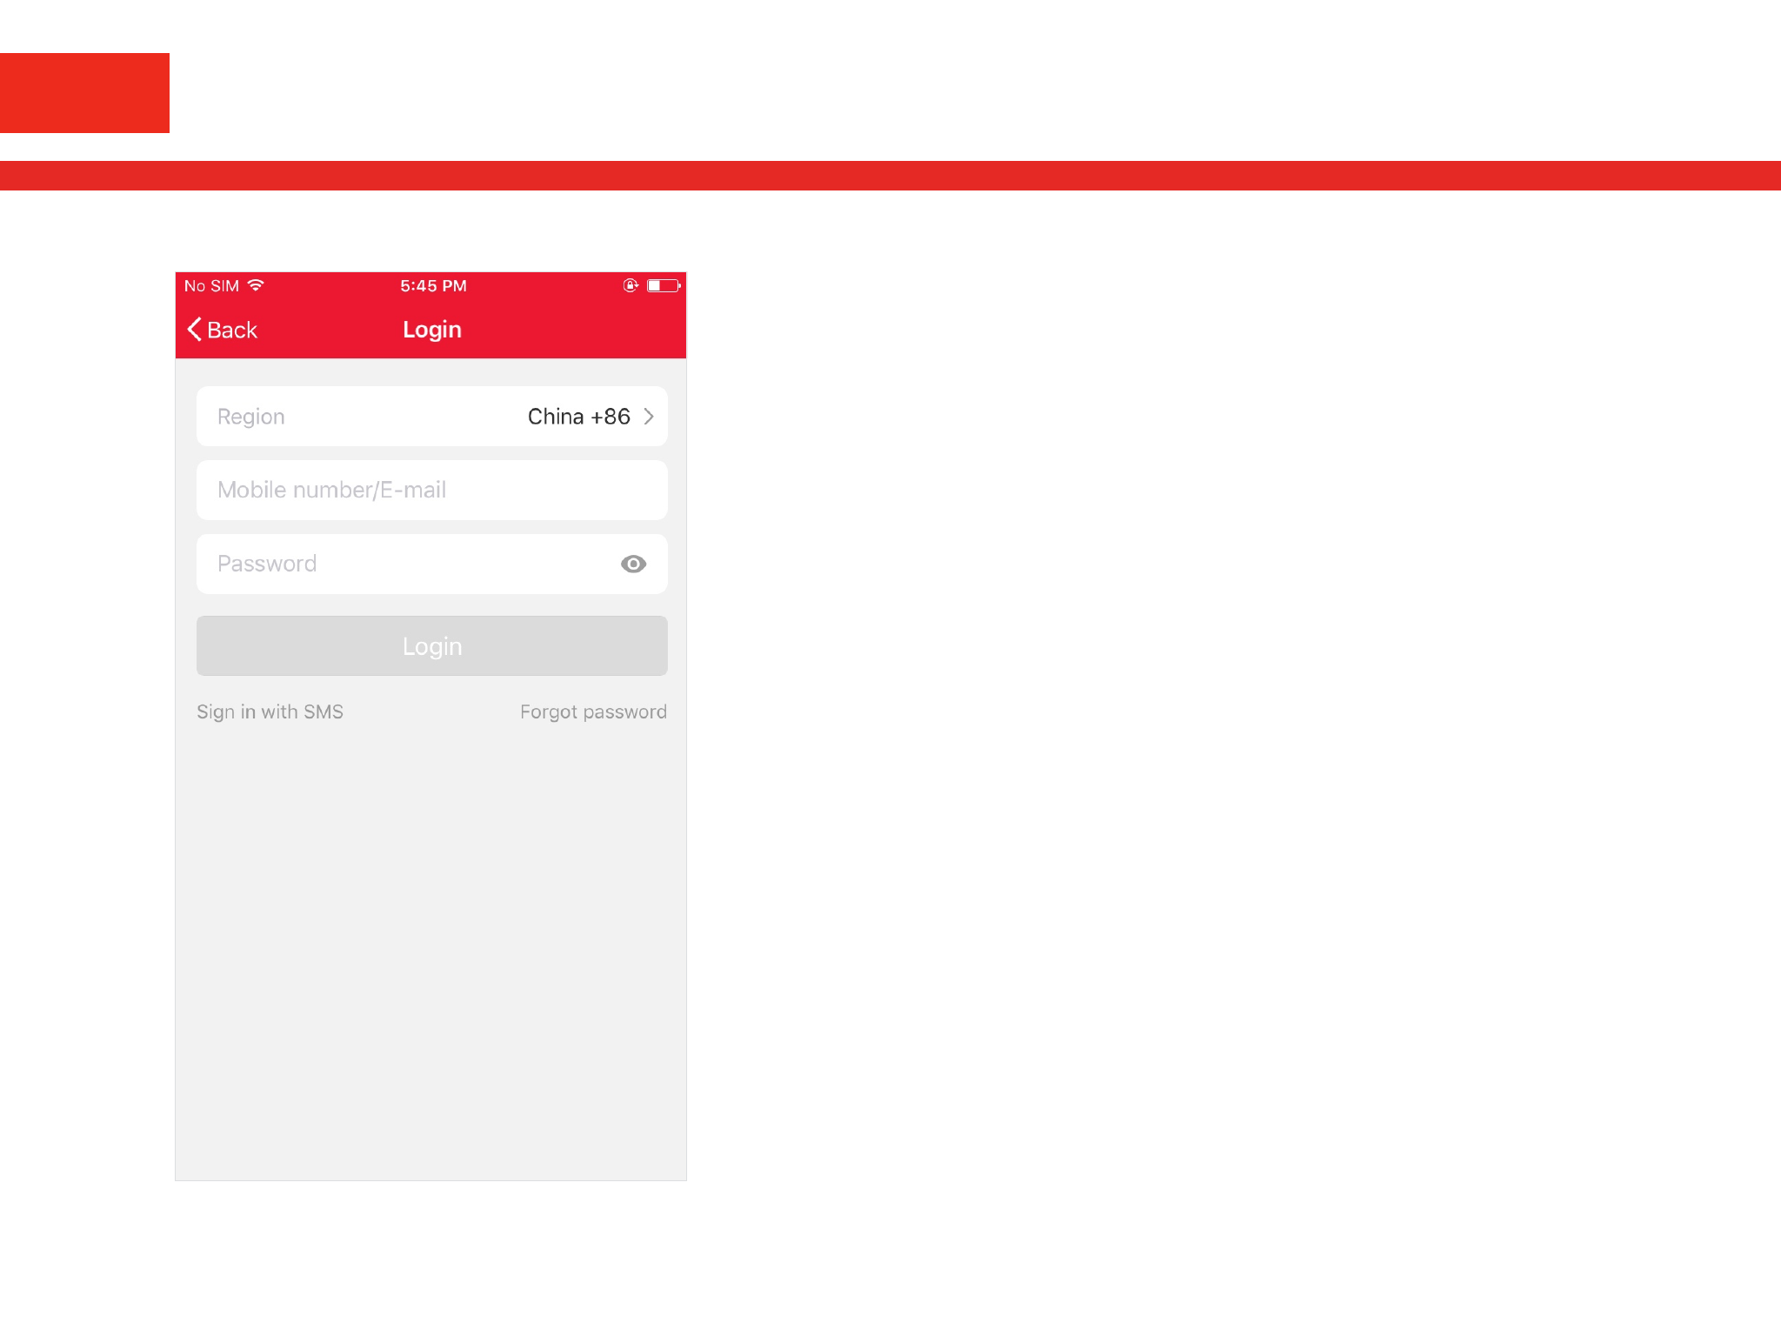Click the battery level indicator icon

click(x=664, y=285)
